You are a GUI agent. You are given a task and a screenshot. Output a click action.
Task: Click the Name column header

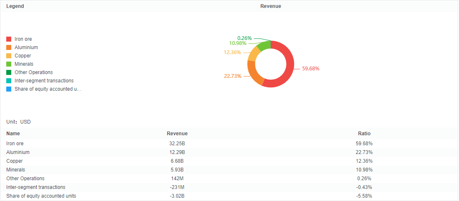(13, 134)
